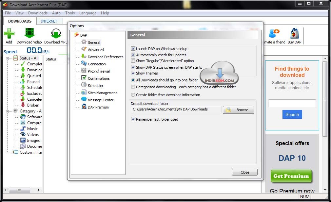Image resolution: width=331 pixels, height=202 pixels.
Task: Collapse the Status - All tree node
Action: pos(8,59)
